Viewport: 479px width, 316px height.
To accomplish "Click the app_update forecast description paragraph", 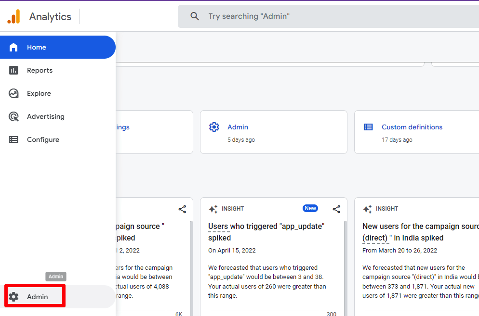I will [267, 281].
